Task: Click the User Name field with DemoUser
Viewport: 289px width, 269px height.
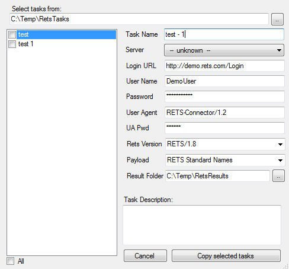Action: (x=224, y=81)
